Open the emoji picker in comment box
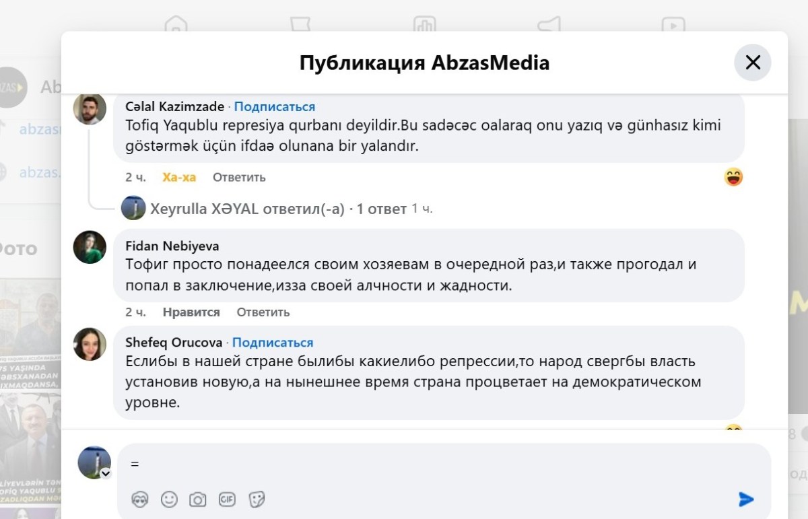This screenshot has height=519, width=808. [x=169, y=499]
